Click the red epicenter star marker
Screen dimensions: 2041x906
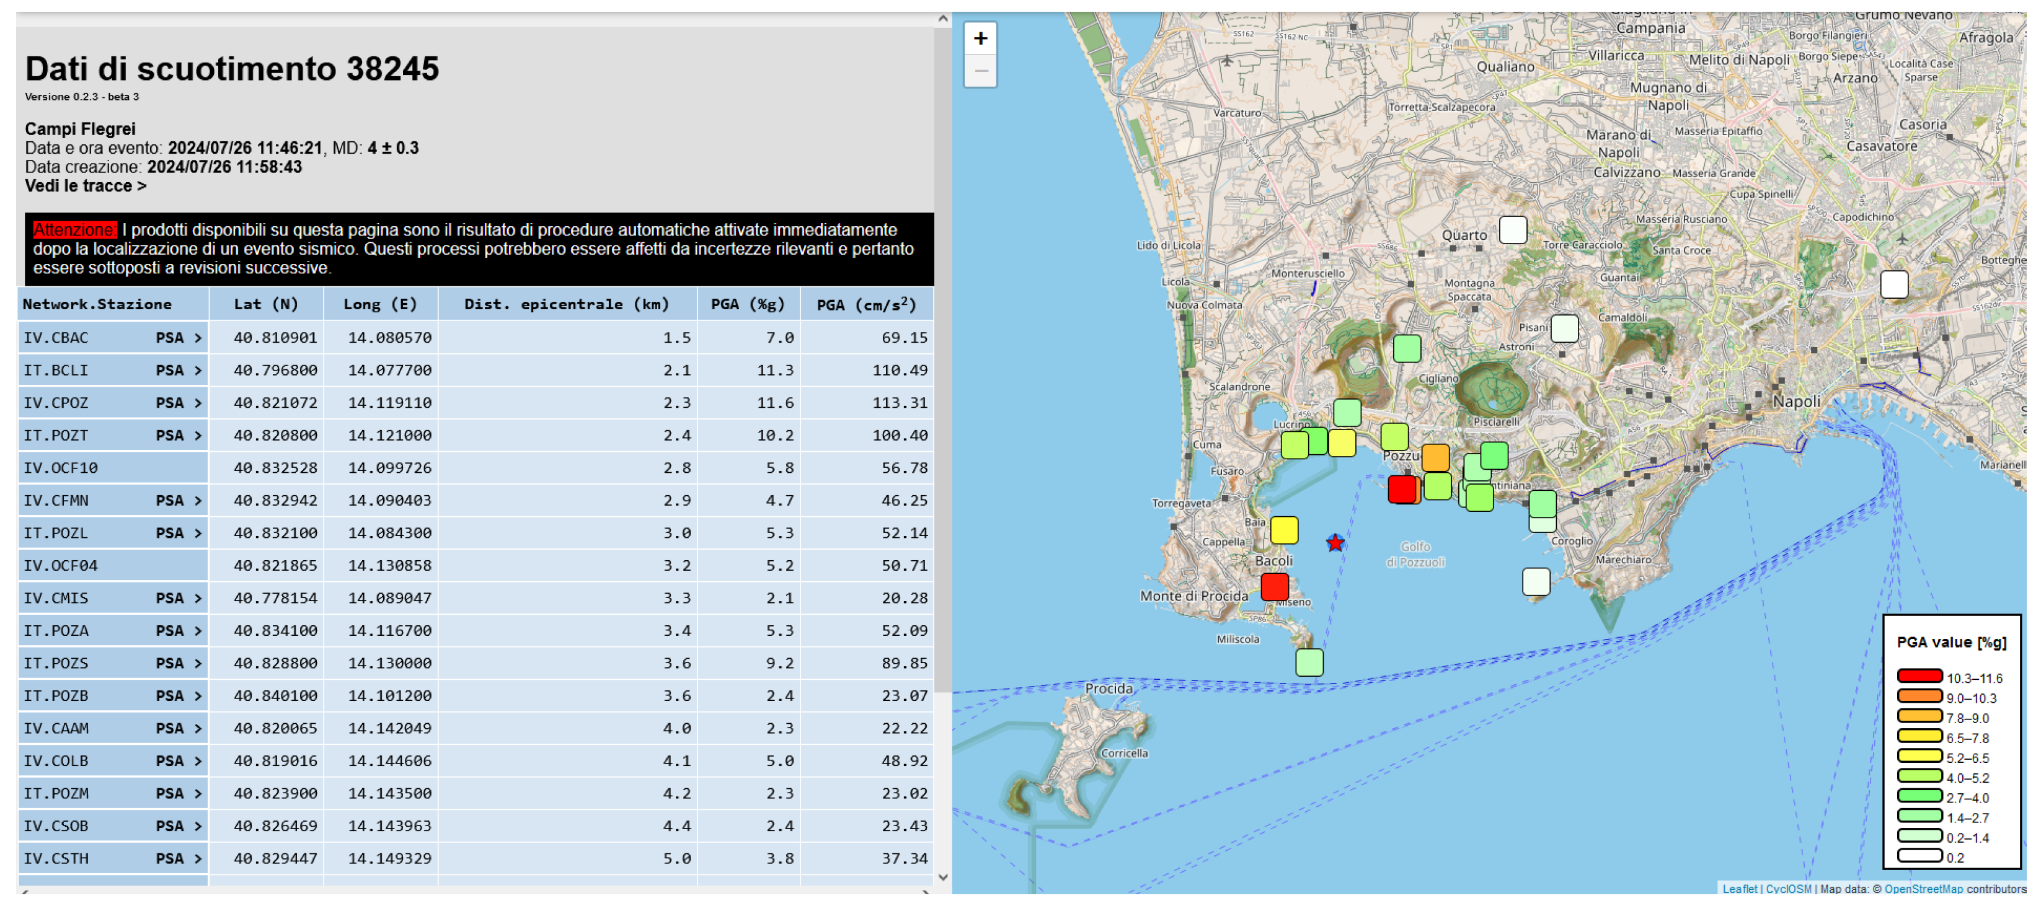point(1335,542)
